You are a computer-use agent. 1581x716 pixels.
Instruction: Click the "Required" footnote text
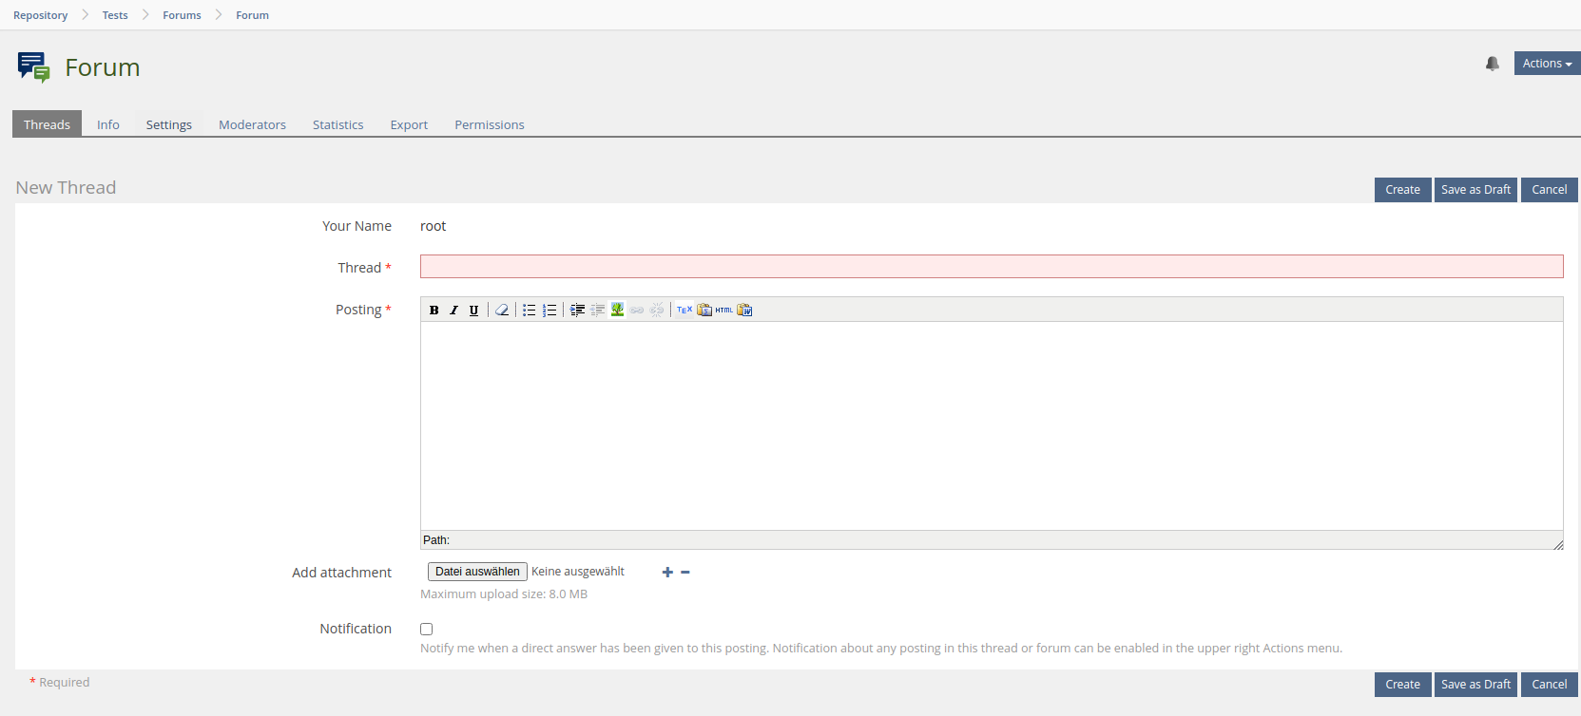pyautogui.click(x=65, y=683)
